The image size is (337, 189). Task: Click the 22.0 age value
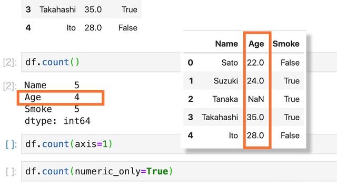[x=255, y=62]
